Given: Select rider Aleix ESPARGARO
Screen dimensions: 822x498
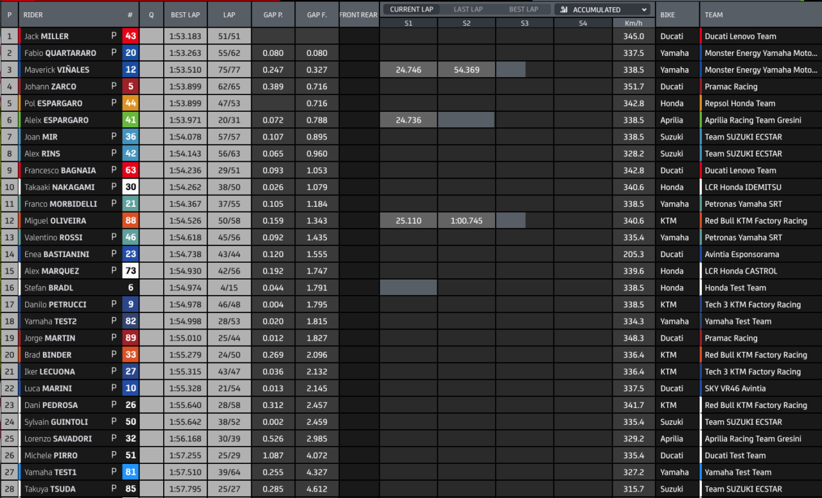Looking at the screenshot, I should tap(56, 120).
